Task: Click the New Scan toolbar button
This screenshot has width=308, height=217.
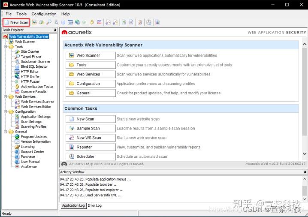Action: point(16,22)
